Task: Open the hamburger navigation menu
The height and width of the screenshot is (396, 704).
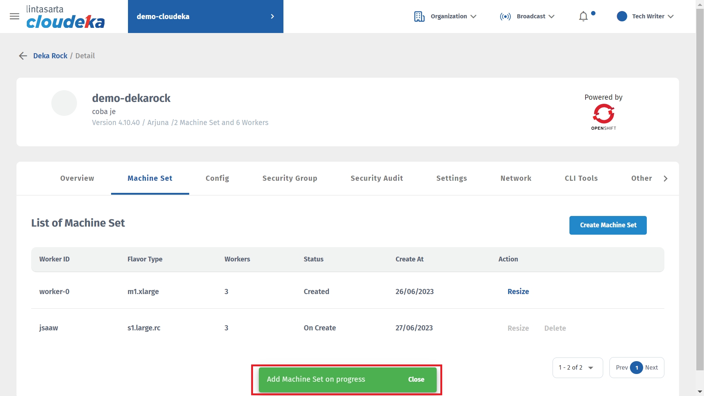Action: coord(14,16)
